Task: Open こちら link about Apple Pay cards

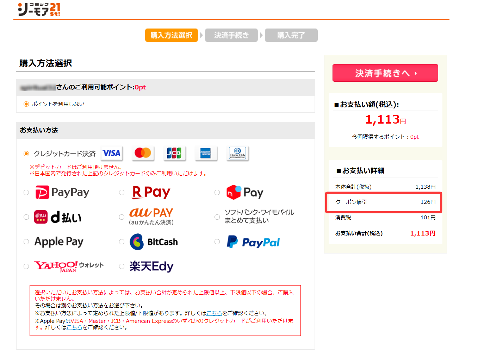Action: pyautogui.click(x=74, y=327)
